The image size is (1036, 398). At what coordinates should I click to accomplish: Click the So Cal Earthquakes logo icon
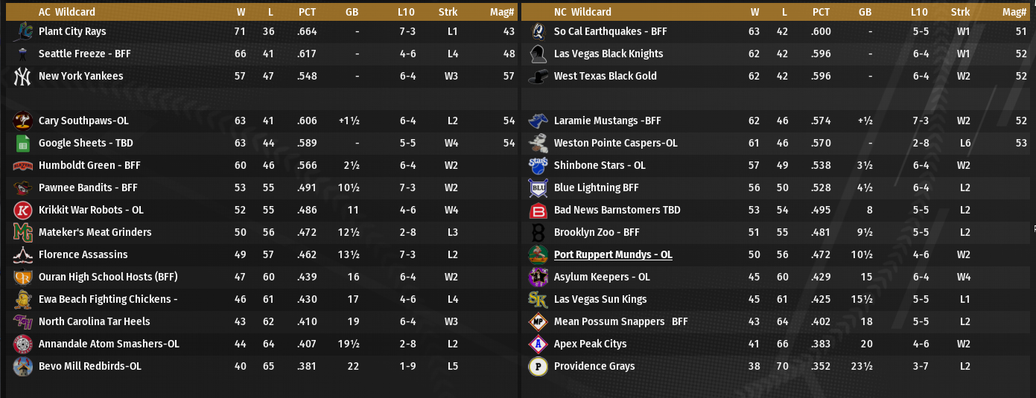click(x=538, y=31)
